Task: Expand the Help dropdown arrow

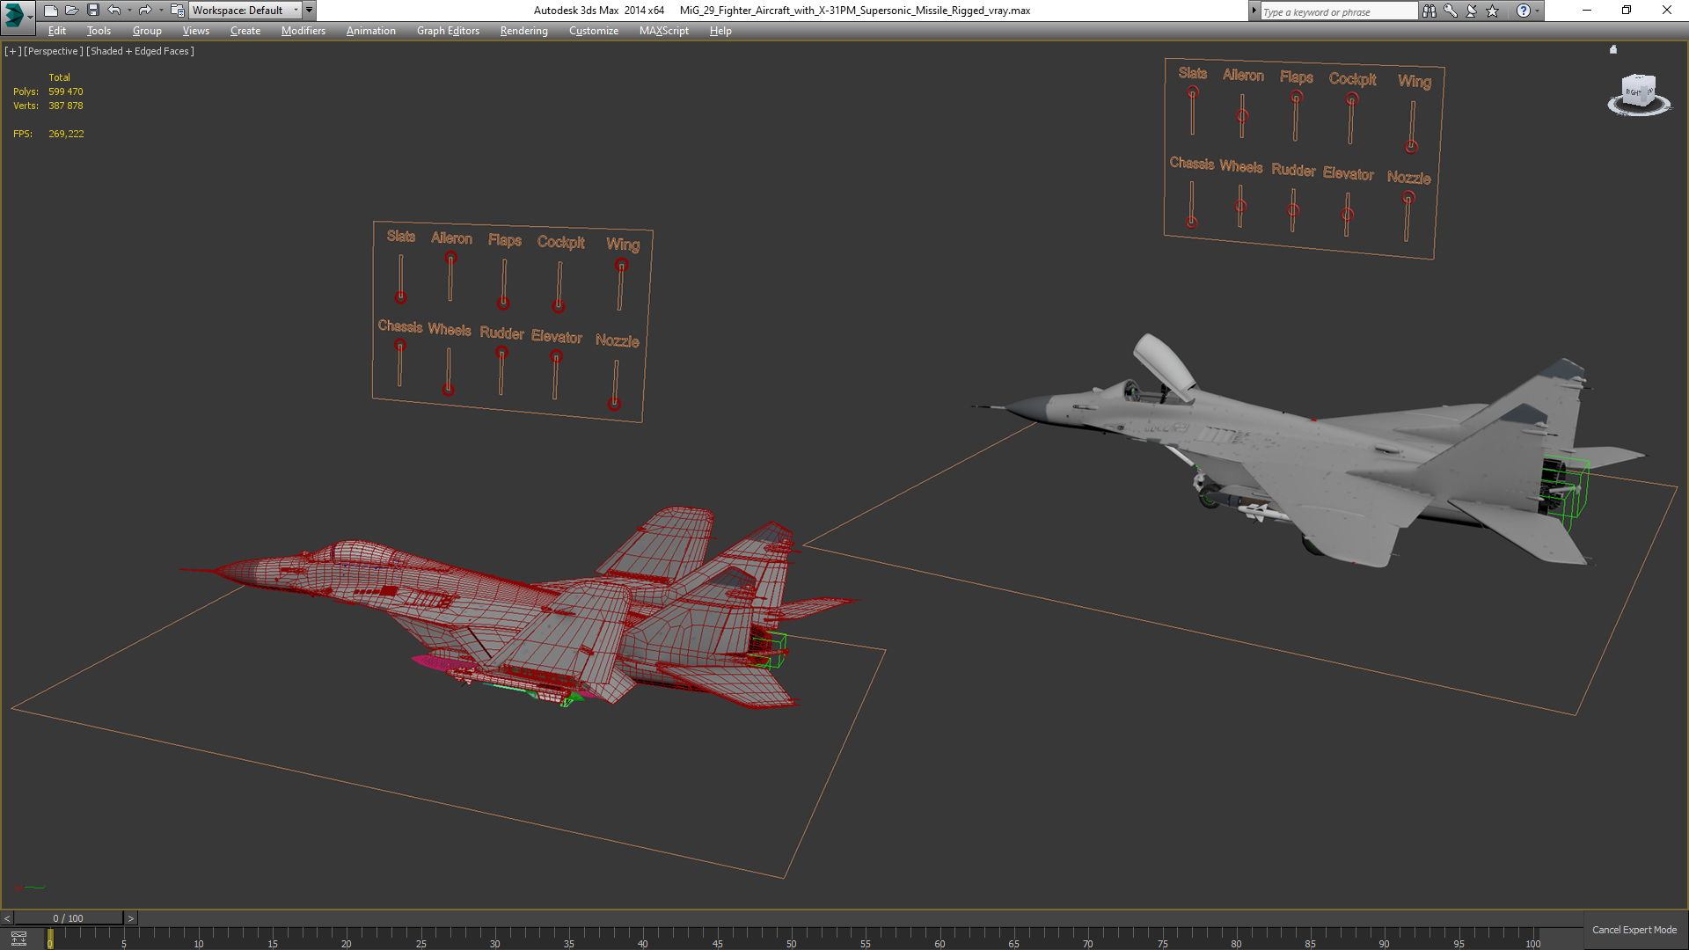Action: pyautogui.click(x=1538, y=11)
